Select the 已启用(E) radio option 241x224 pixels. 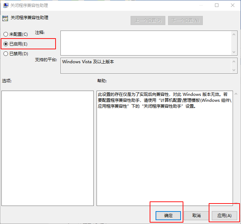[6, 44]
